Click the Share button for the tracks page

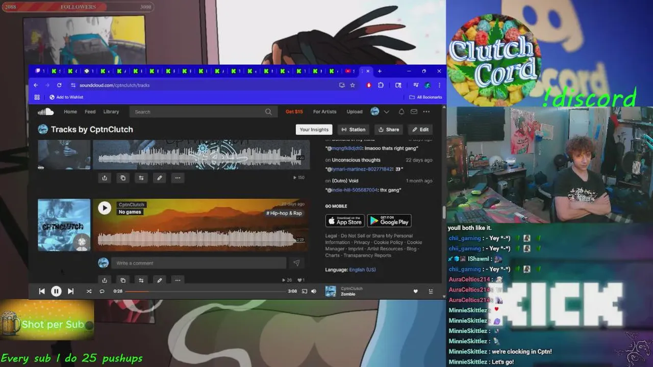tap(389, 129)
